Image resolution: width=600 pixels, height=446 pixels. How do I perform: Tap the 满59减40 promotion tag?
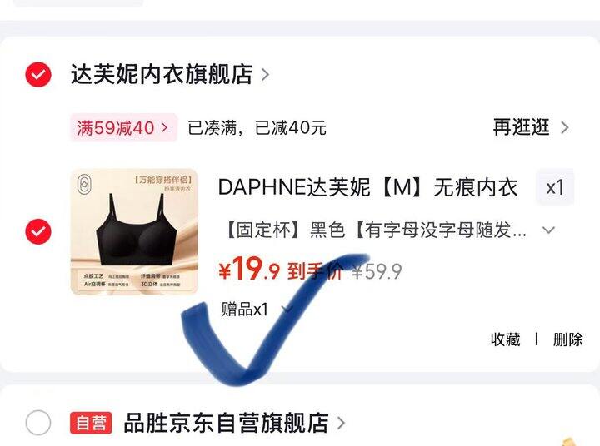(123, 127)
